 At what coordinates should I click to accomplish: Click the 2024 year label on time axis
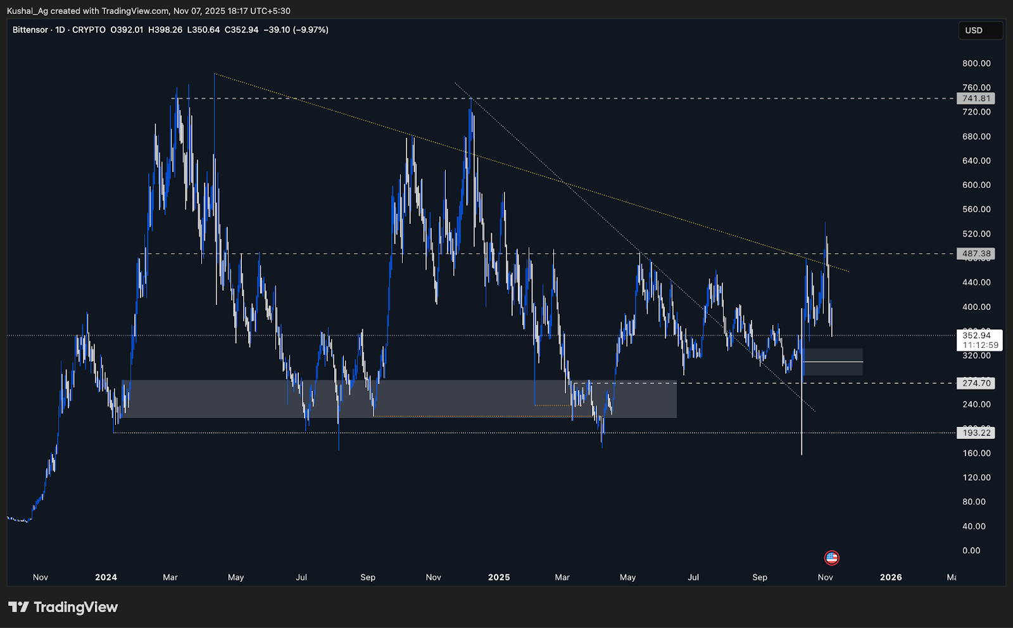tap(106, 577)
